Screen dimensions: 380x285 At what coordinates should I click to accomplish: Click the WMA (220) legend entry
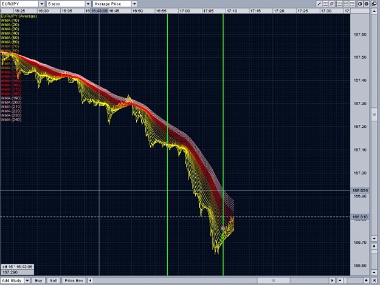(11, 111)
